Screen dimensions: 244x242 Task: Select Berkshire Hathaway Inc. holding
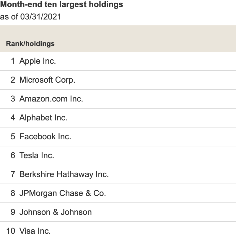[64, 174]
